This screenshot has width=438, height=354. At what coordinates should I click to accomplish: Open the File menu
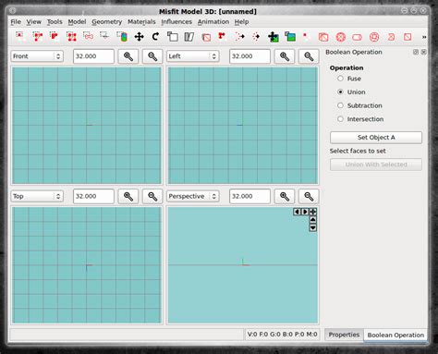16,22
